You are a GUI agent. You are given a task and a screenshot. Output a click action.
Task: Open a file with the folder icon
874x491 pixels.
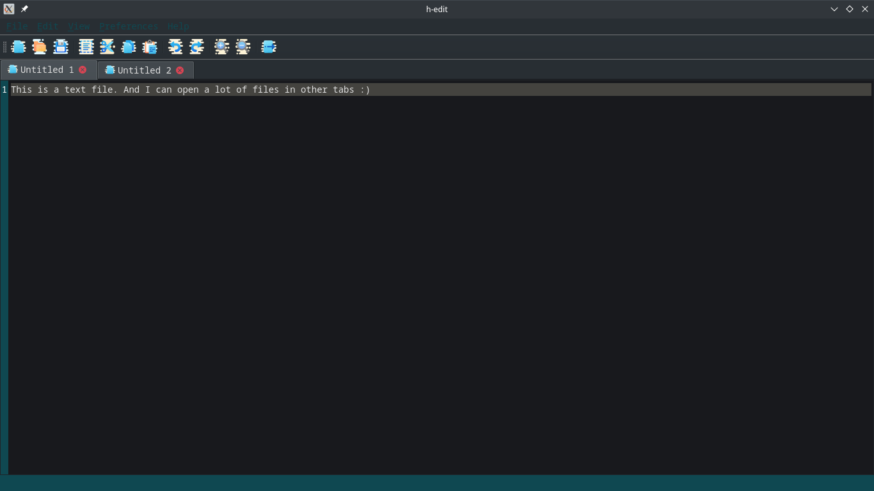(x=40, y=47)
